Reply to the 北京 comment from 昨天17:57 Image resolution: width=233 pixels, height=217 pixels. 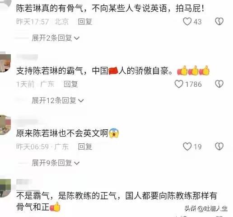coord(85,22)
